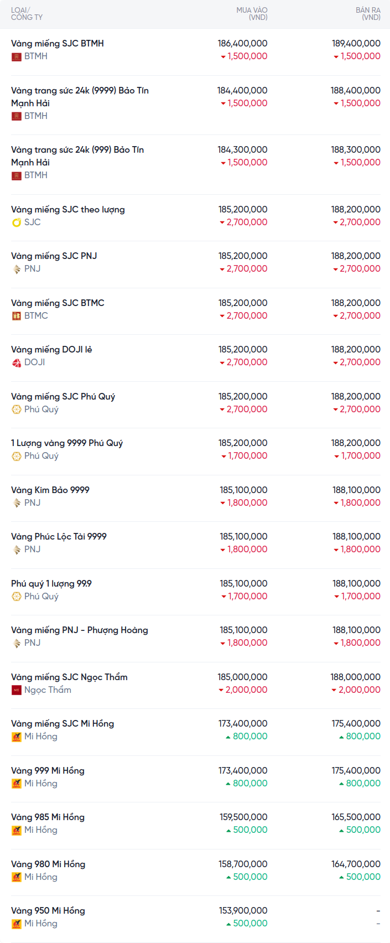Click the Ngọc Thẩm logo icon
Screen dimensions: 390x943
click(x=17, y=690)
